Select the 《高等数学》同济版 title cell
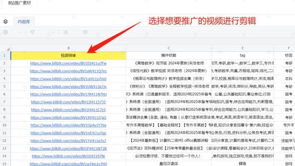This screenshot has height=166, width=295. (x=169, y=63)
